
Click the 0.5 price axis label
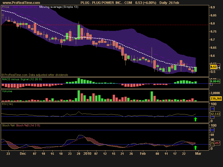(x=213, y=72)
